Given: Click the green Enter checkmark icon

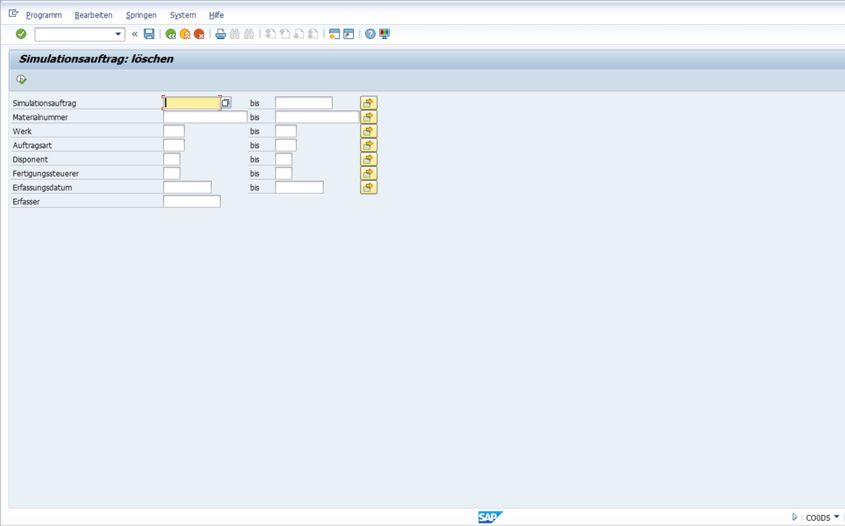Looking at the screenshot, I should [21, 34].
